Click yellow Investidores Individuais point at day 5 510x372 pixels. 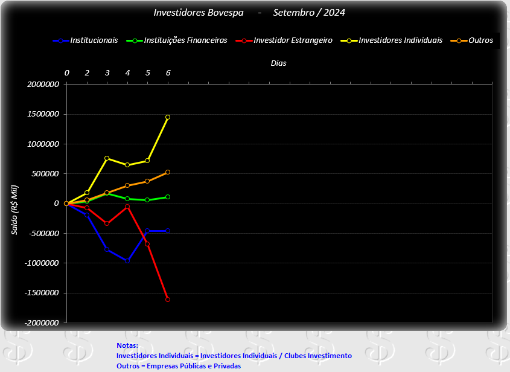pyautogui.click(x=147, y=161)
